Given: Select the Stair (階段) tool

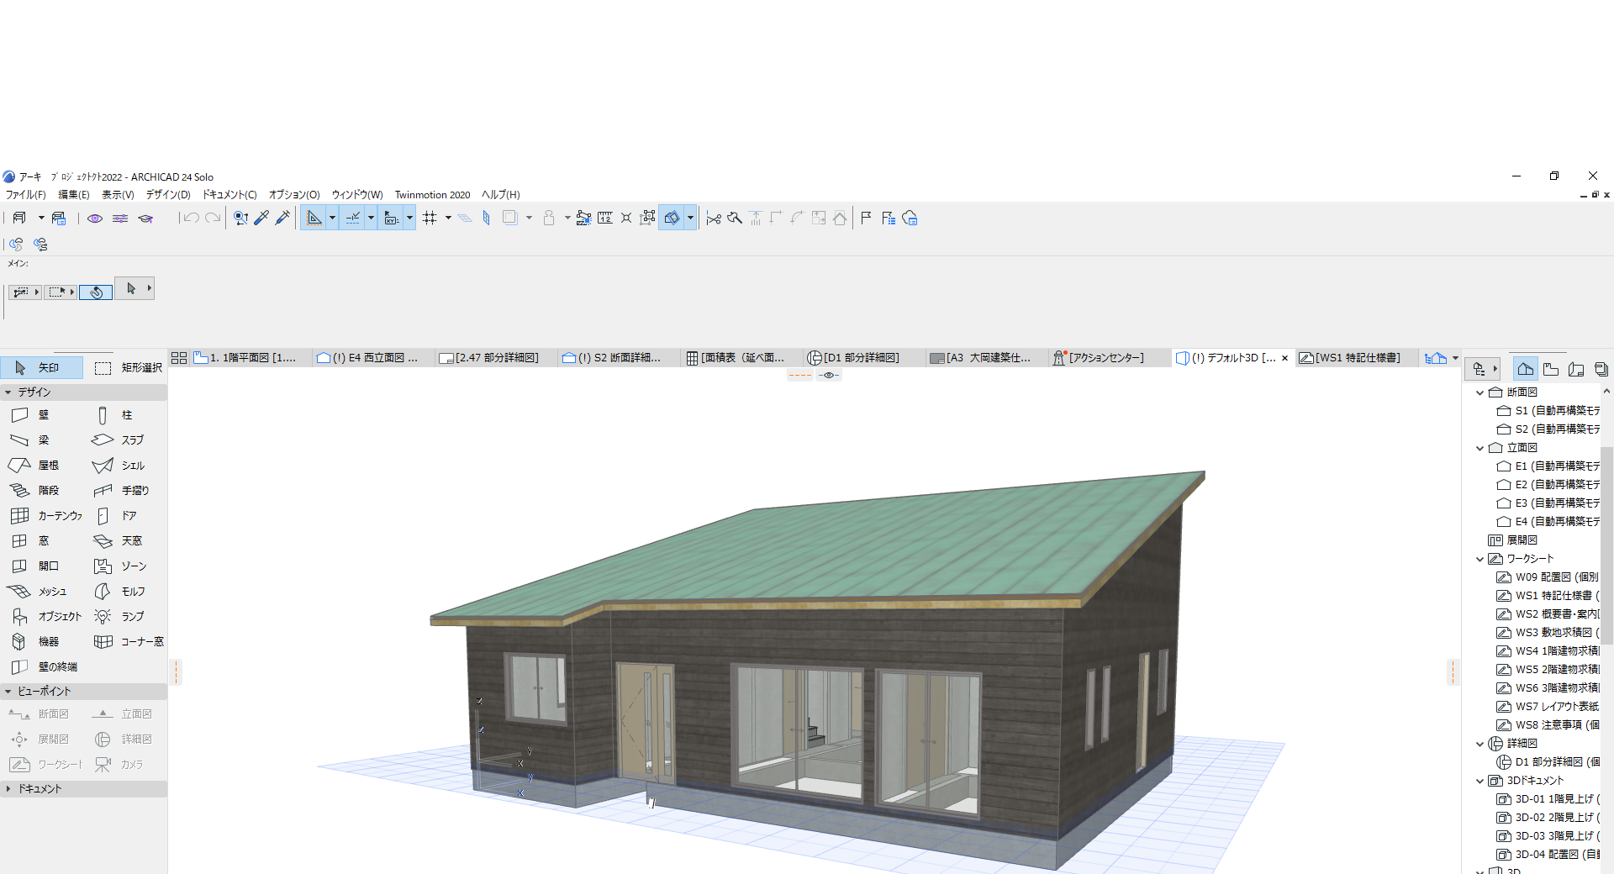Looking at the screenshot, I should (x=34, y=491).
